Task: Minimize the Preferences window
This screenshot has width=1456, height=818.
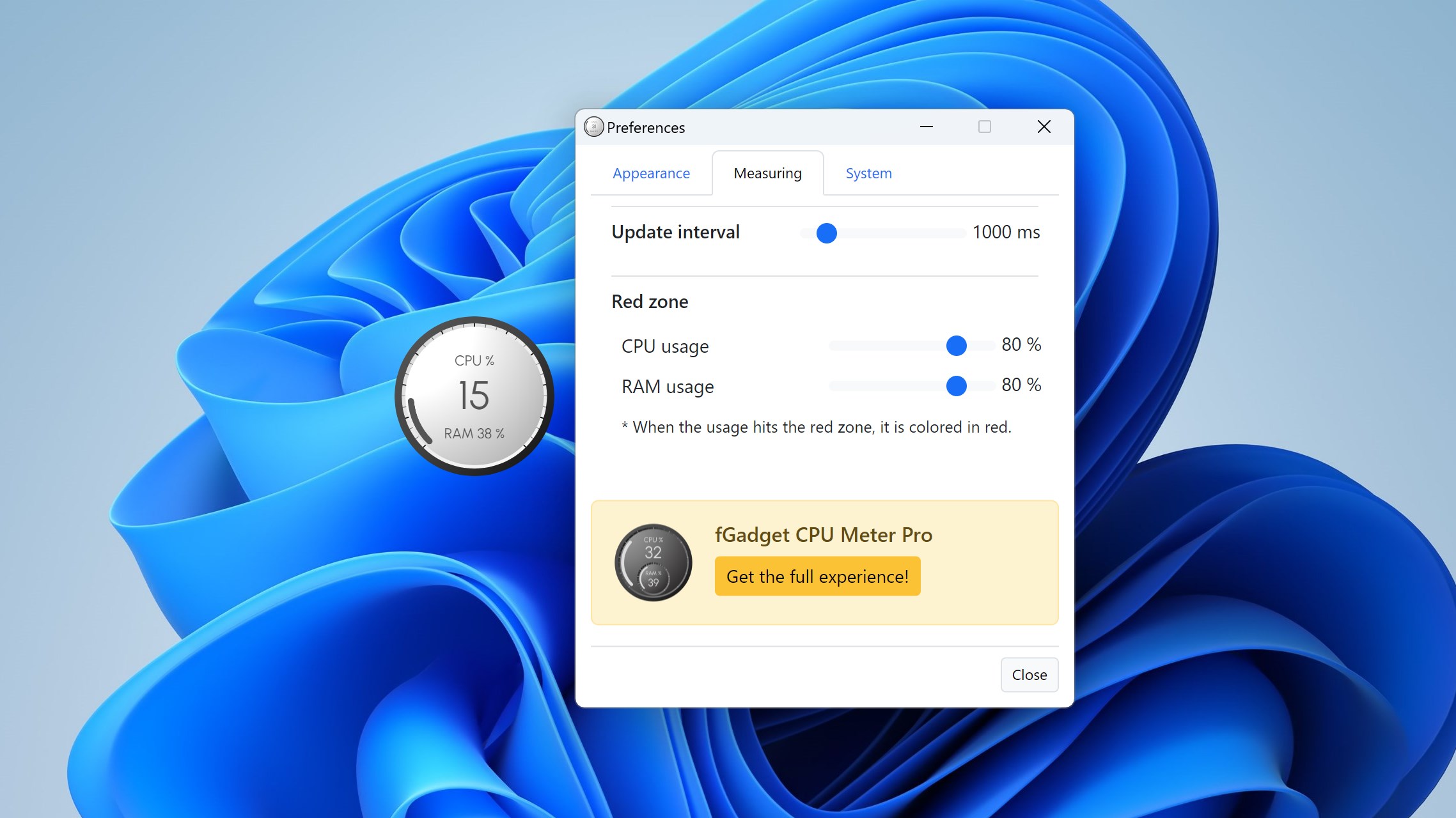Action: coord(926,127)
